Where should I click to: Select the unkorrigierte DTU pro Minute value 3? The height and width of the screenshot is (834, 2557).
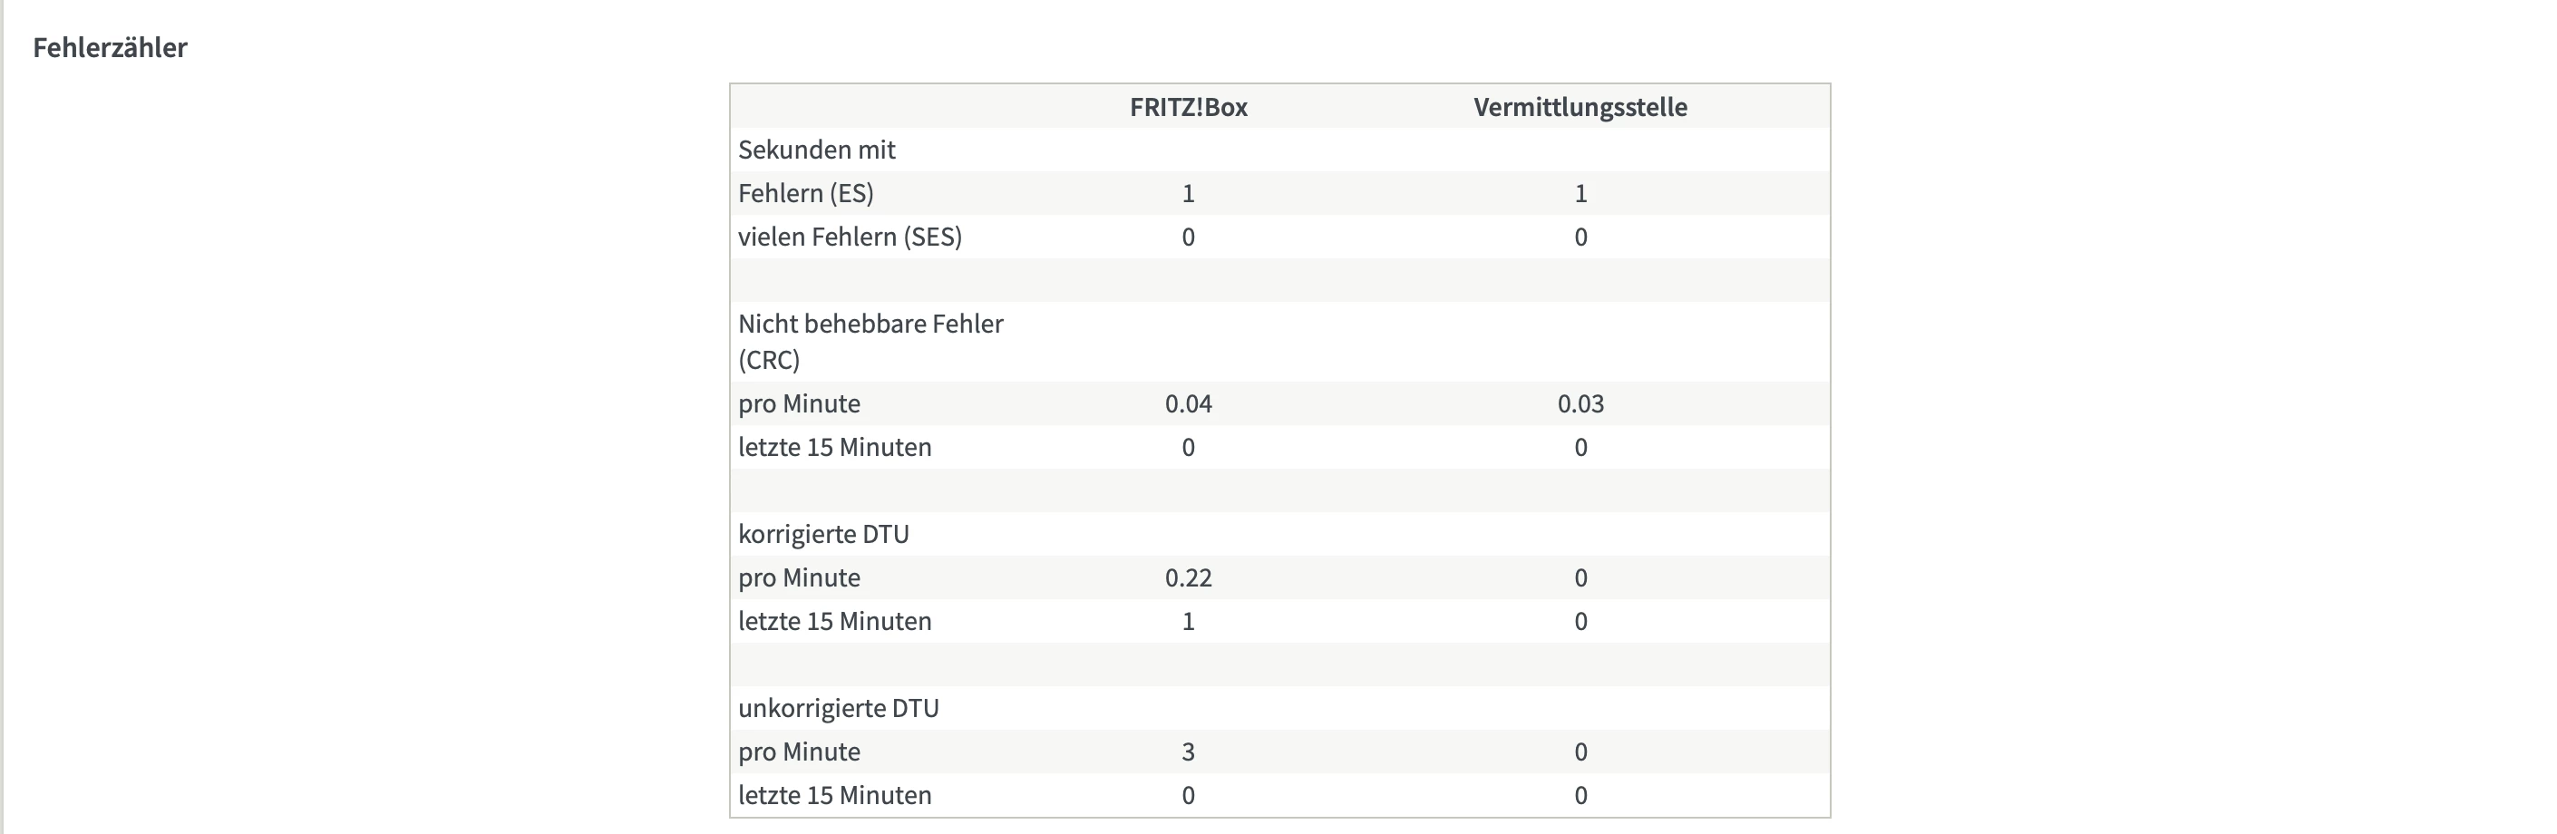(1188, 752)
